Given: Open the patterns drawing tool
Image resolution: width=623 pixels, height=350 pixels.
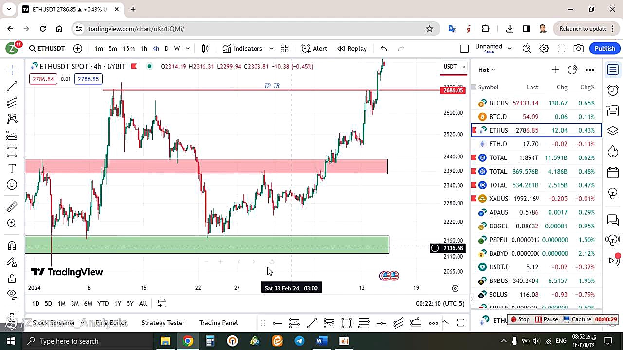Looking at the screenshot, I should click(x=12, y=119).
